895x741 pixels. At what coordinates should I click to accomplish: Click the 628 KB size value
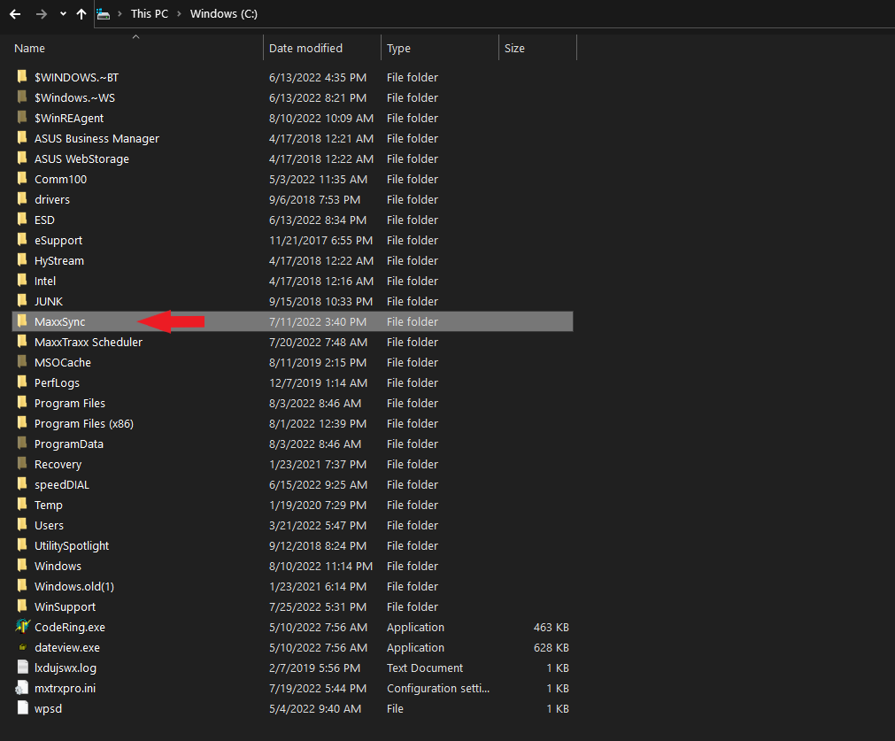pos(551,647)
